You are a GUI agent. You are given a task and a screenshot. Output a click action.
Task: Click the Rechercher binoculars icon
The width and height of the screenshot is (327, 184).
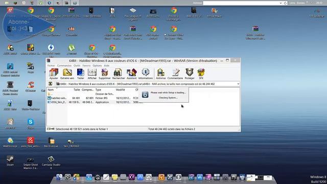coord(118,74)
